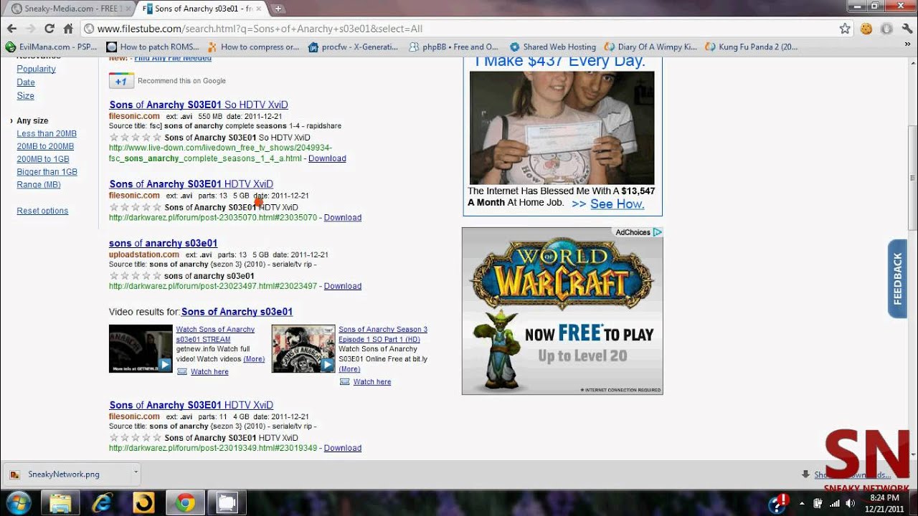
Task: Open the How to compress bookmark
Action: (252, 47)
